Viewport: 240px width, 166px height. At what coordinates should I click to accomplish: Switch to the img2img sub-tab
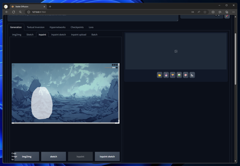[17, 34]
